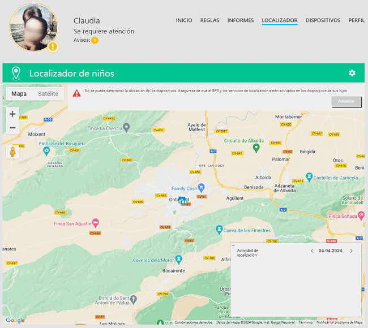Select the Circuito de Albaida map pin
Image resolution: width=368 pixels, height=328 pixels.
256,148
